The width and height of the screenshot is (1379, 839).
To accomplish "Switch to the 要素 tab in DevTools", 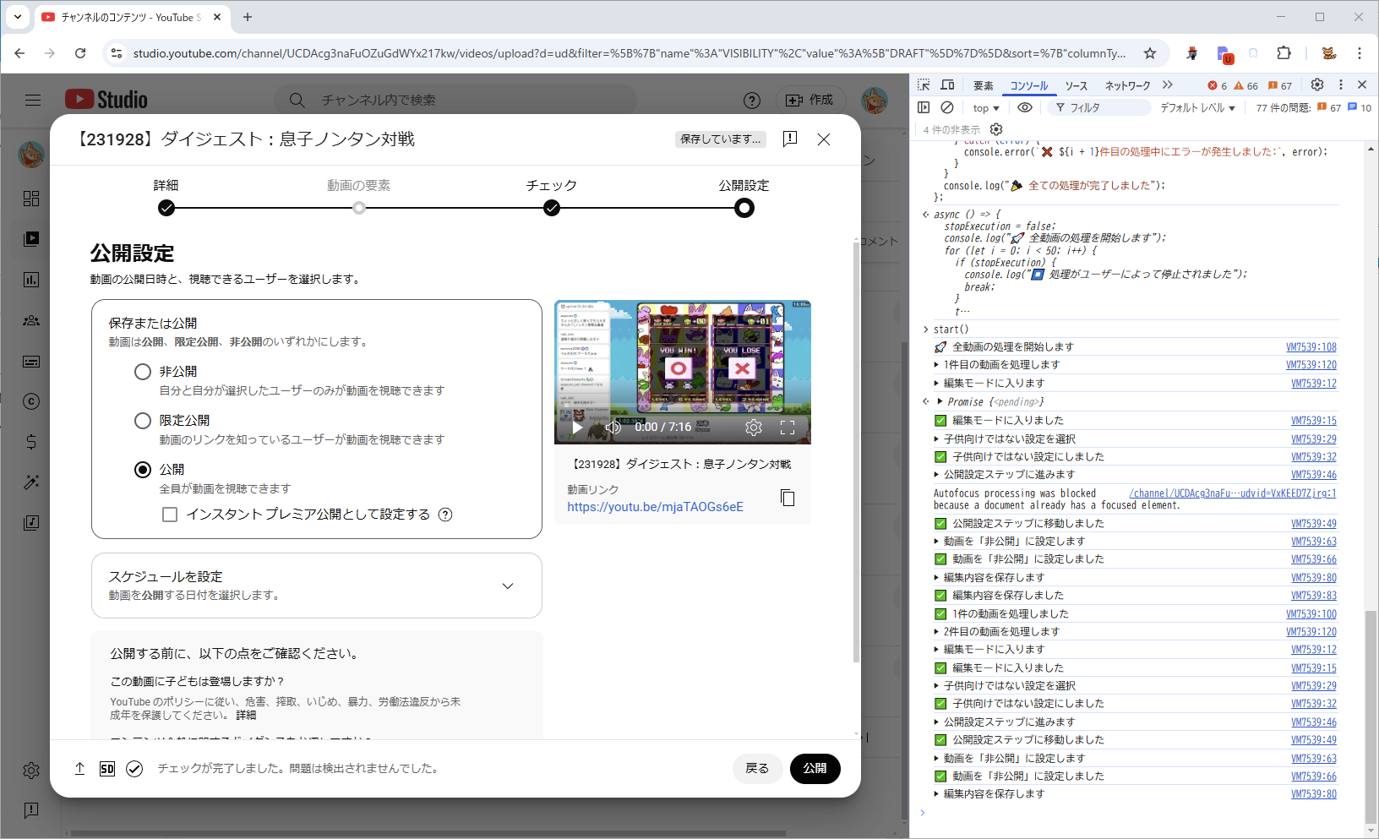I will [983, 84].
